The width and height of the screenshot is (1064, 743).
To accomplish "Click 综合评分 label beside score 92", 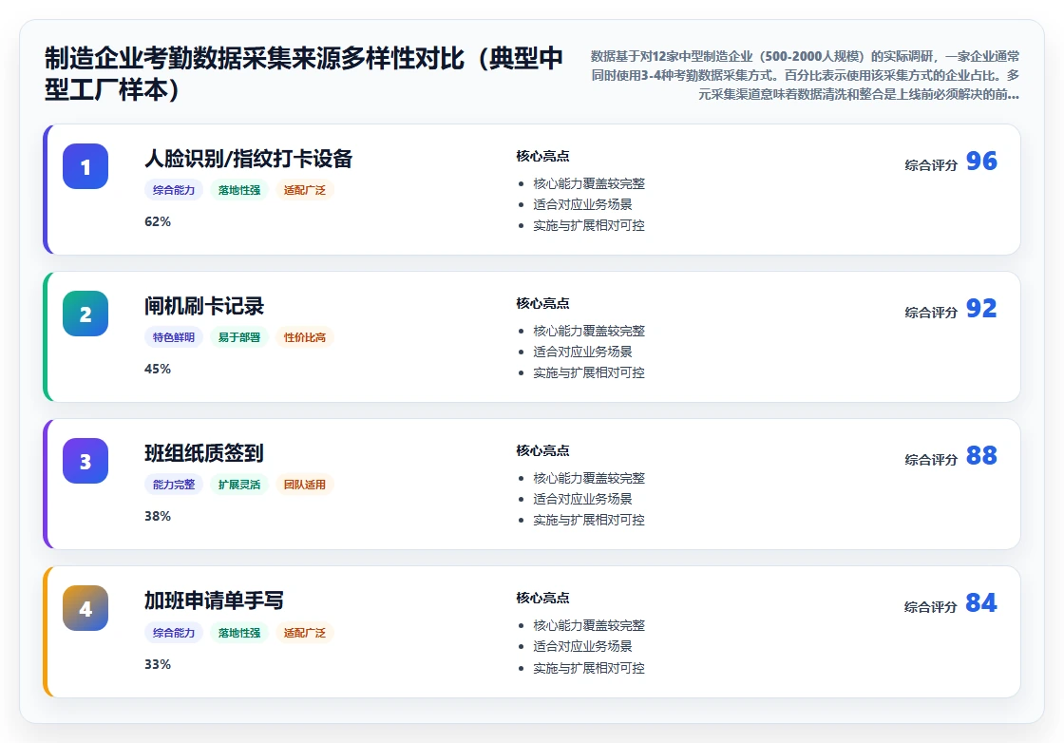I will [x=931, y=313].
